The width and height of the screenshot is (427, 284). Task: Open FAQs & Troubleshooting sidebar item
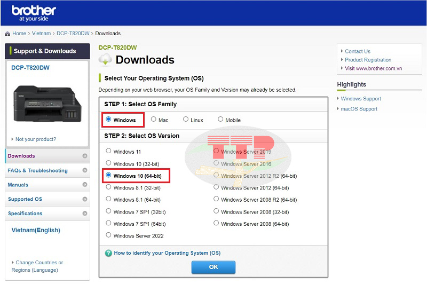[x=48, y=170]
